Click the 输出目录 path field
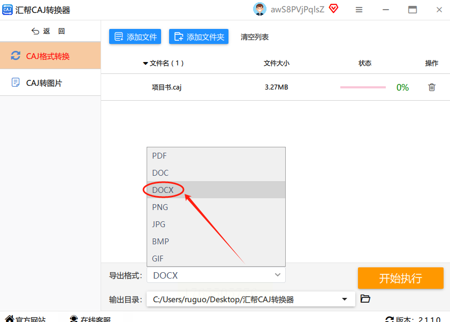 (x=250, y=299)
